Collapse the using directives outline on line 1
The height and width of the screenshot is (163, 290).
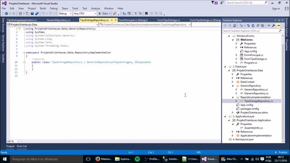click(x=24, y=29)
